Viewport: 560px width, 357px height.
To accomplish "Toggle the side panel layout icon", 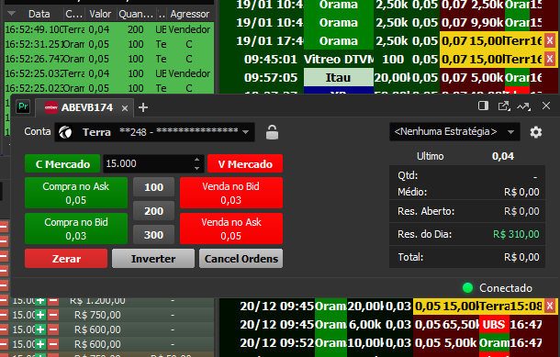I will click(x=483, y=106).
